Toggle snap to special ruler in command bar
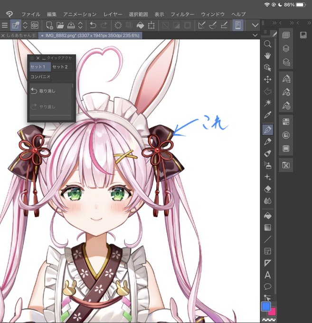This screenshot has height=323, width=312. tap(213, 25)
